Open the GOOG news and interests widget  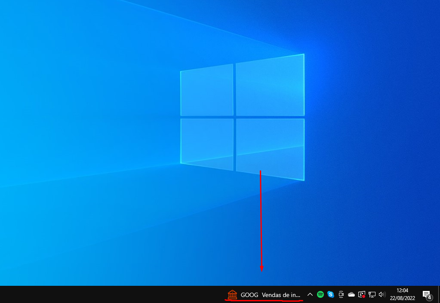[264, 294]
